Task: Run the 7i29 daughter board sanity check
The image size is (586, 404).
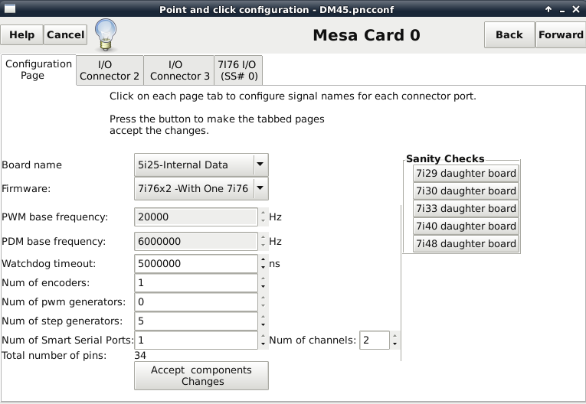Action: pos(466,173)
